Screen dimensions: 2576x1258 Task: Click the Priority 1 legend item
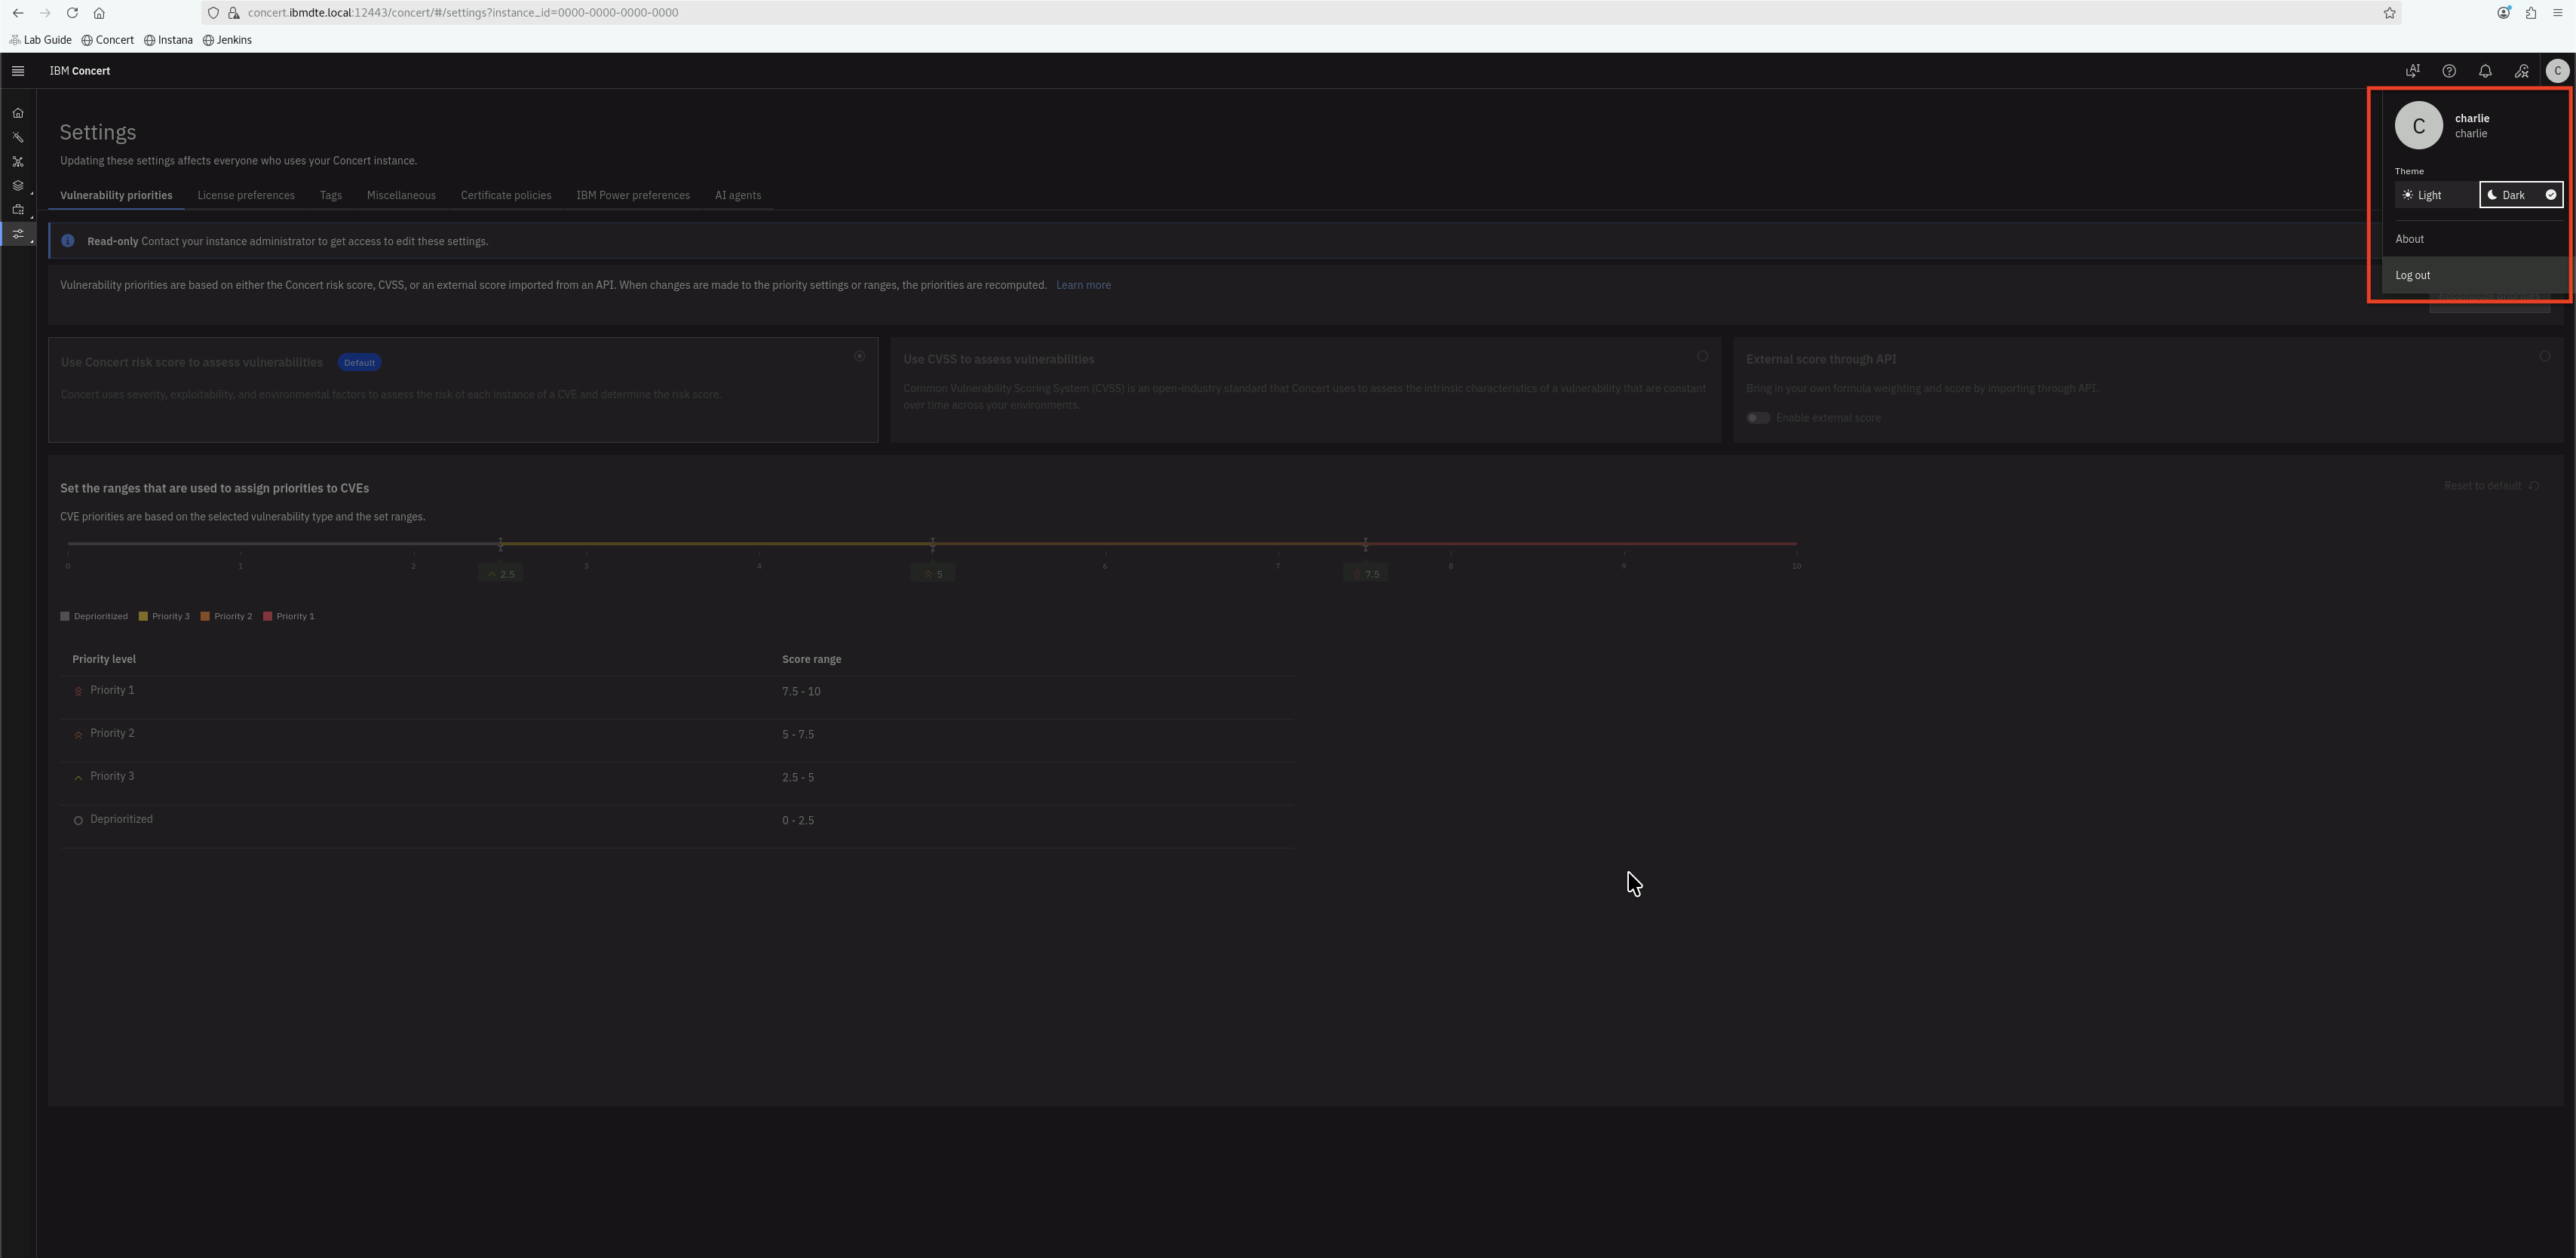pyautogui.click(x=289, y=616)
